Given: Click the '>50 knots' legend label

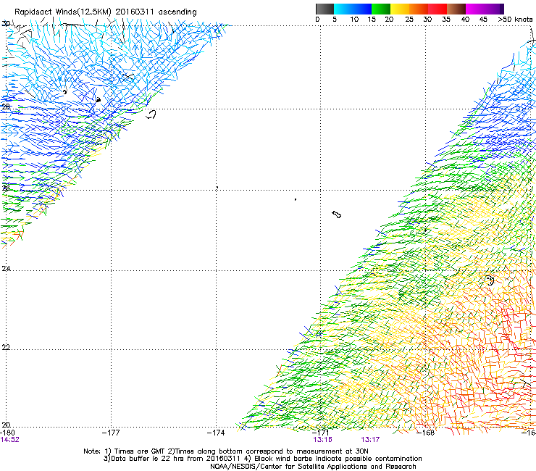Looking at the screenshot, I should (x=515, y=20).
